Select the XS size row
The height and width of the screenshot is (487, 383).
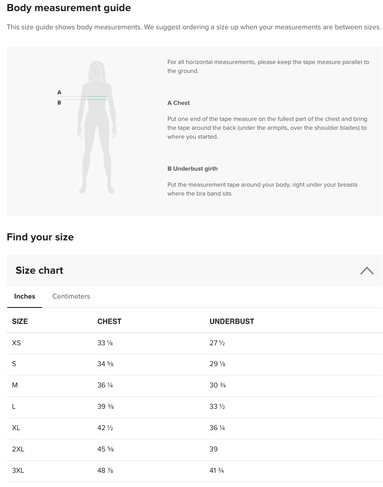tap(16, 343)
